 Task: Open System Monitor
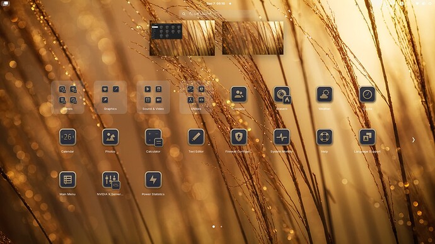282,137
